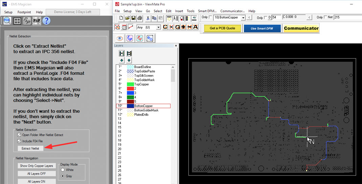Click the red diagonal line draw icon

pos(131,27)
